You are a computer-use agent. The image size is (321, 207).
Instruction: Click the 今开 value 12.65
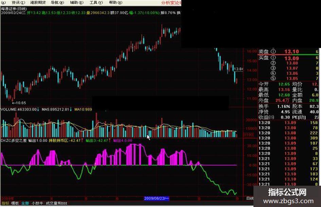(284, 84)
